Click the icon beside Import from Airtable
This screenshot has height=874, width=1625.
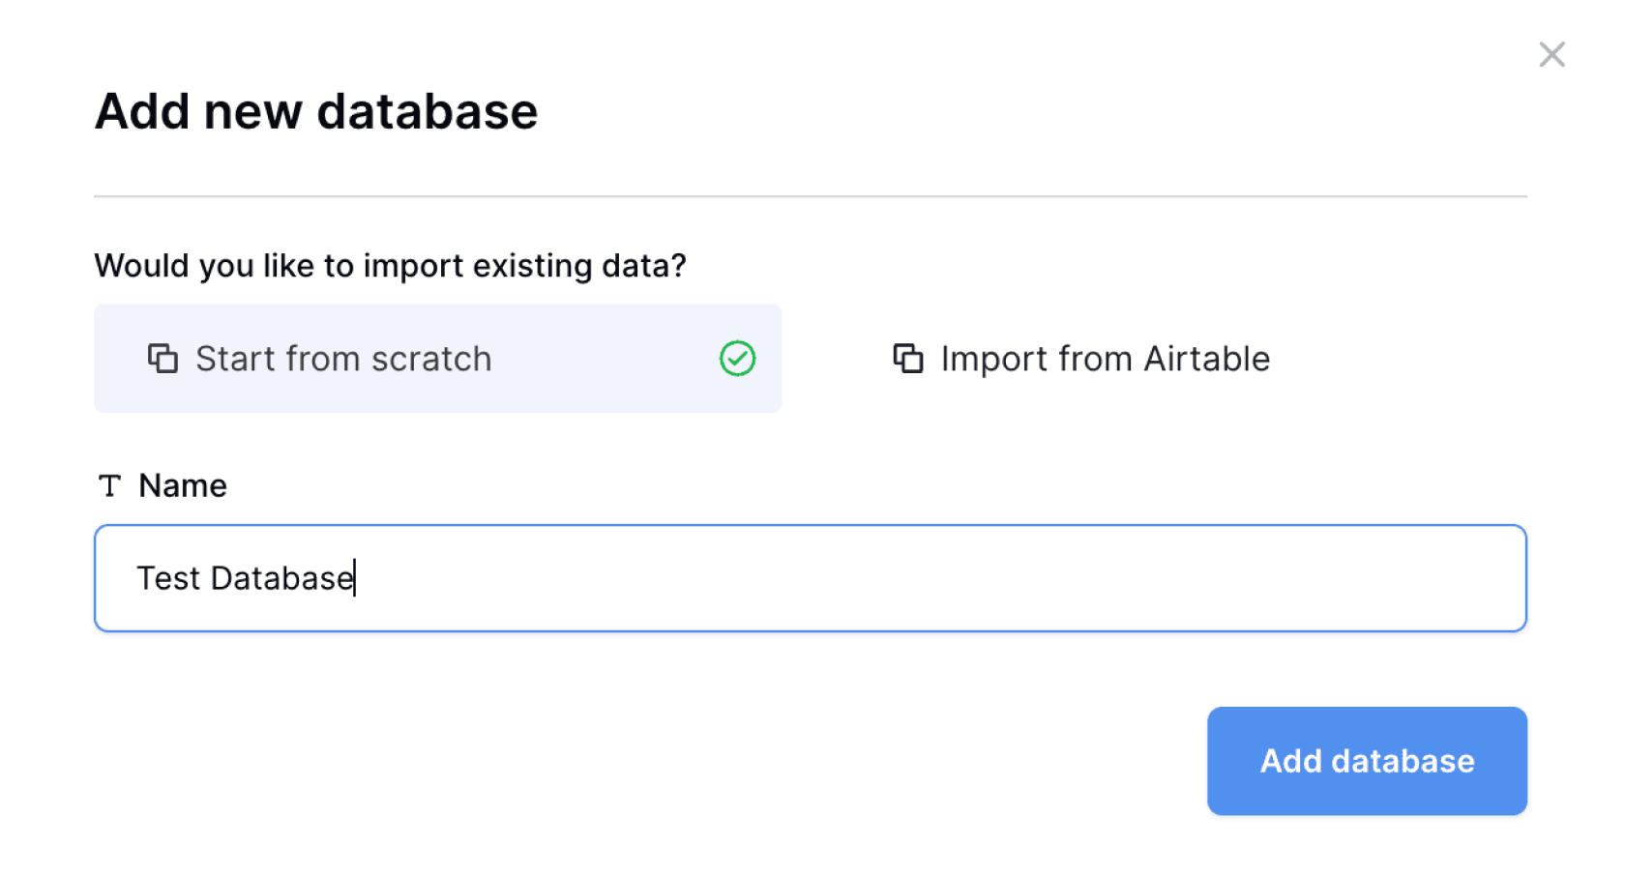click(907, 359)
